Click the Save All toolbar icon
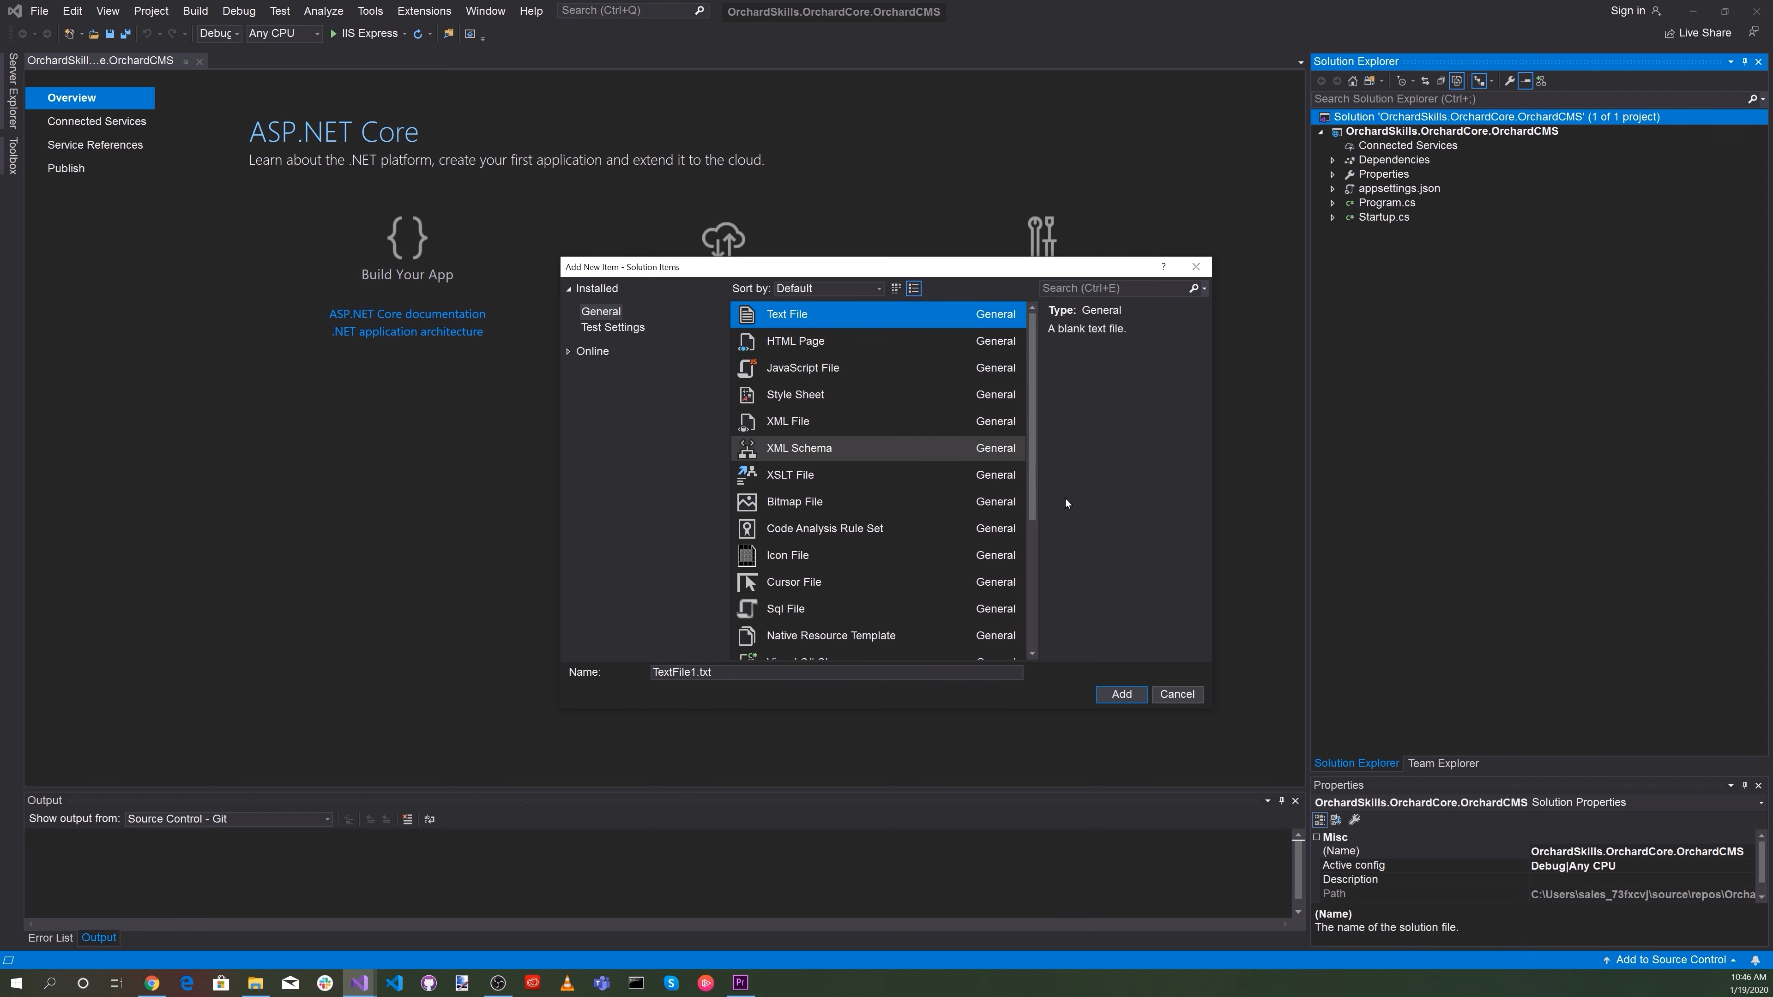 (x=125, y=34)
